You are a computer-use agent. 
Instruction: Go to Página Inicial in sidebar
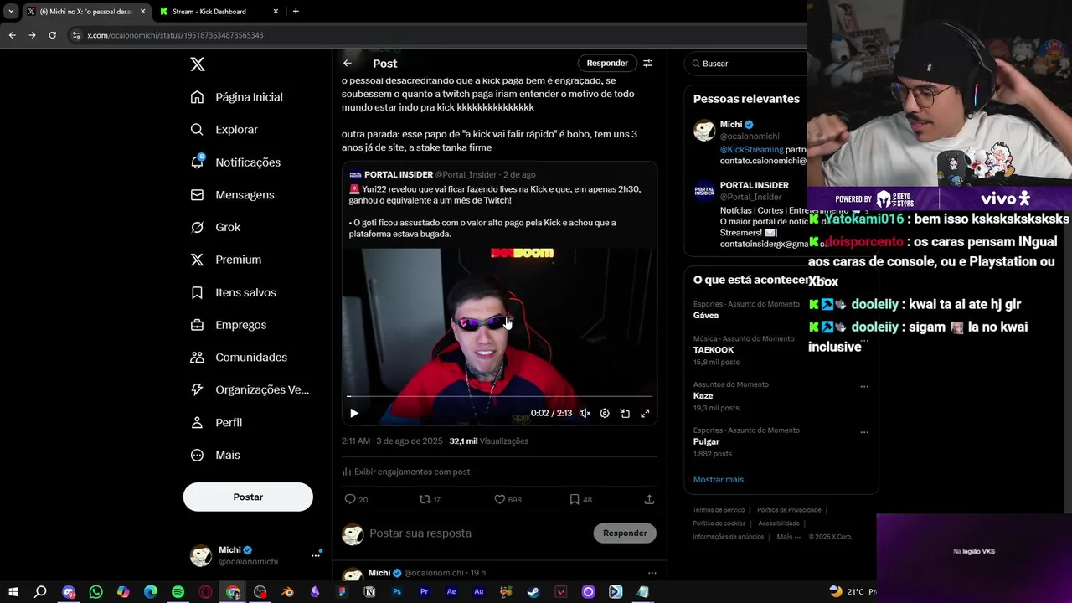pos(237,97)
